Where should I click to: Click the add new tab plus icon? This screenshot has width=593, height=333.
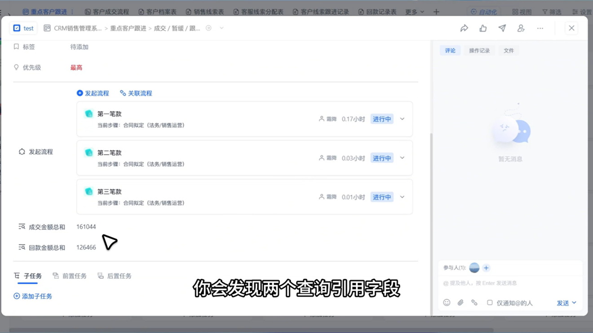click(x=436, y=12)
